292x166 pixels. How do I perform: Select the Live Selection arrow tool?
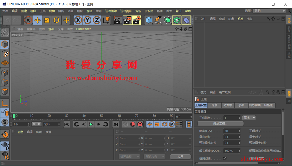(x=28, y=20)
